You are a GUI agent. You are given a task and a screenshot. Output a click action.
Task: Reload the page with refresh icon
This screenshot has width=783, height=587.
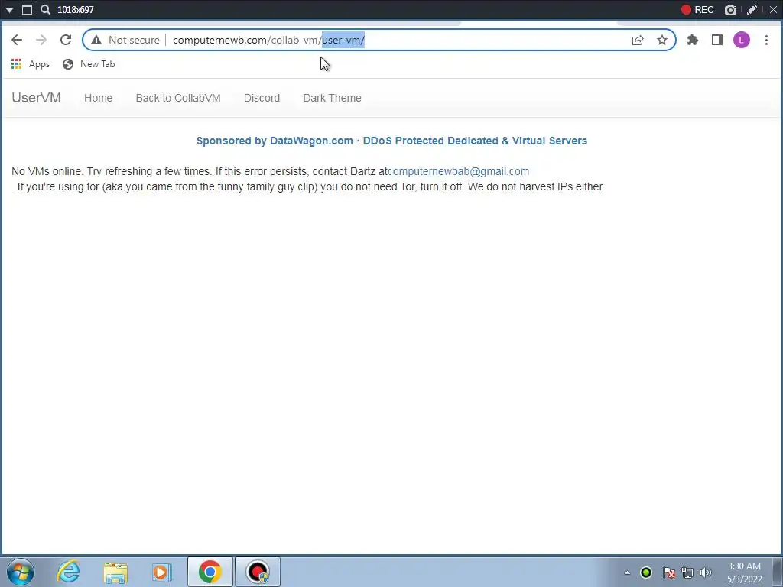point(66,40)
